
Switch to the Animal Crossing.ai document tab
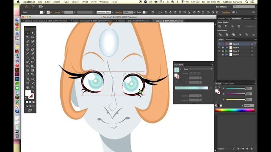93,21
